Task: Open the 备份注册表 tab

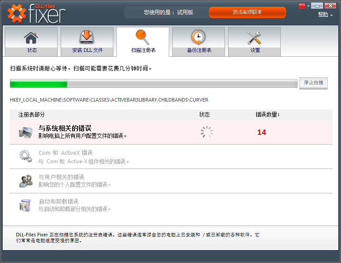Action: tap(198, 42)
